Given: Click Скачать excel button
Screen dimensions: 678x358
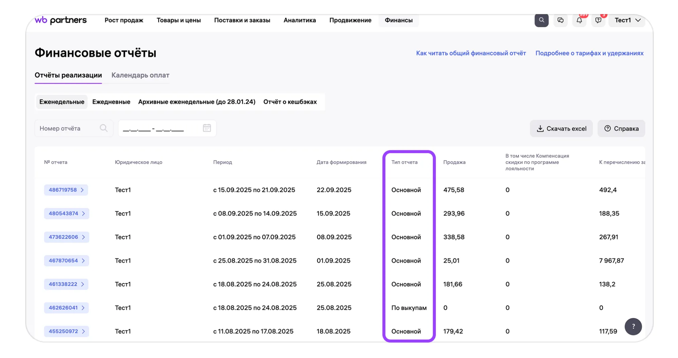Looking at the screenshot, I should pyautogui.click(x=561, y=129).
